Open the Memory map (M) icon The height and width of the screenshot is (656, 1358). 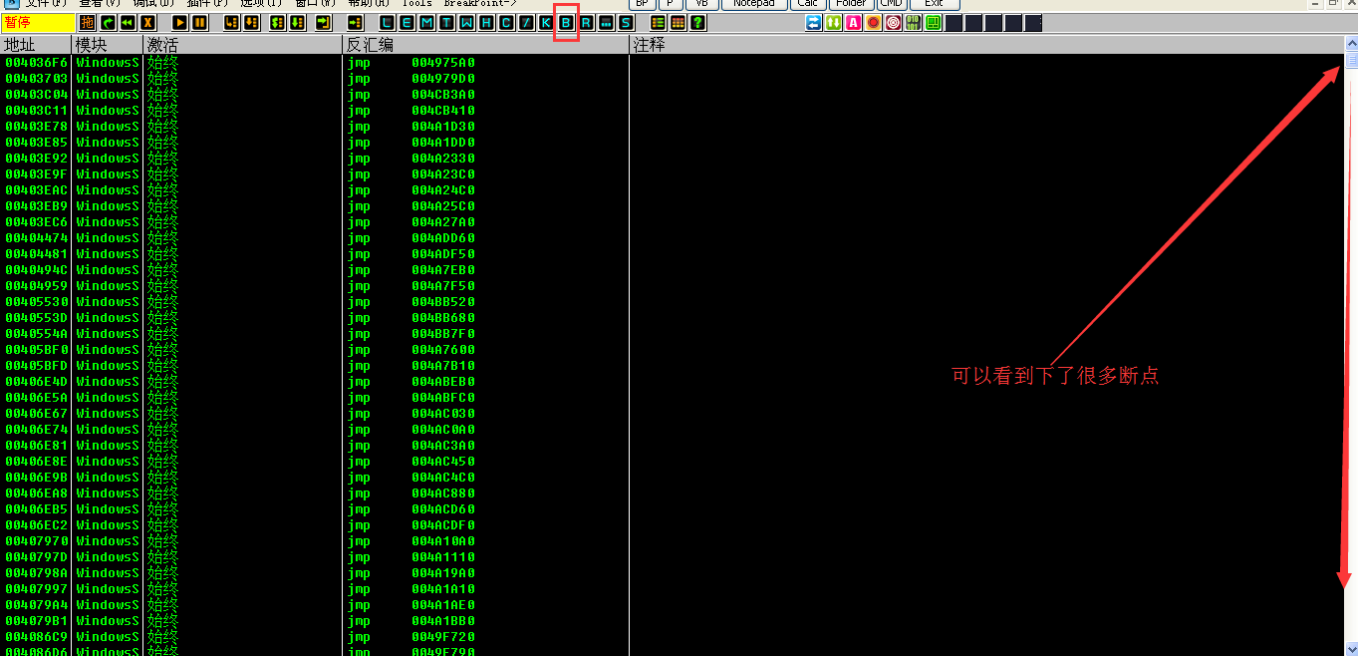[426, 22]
